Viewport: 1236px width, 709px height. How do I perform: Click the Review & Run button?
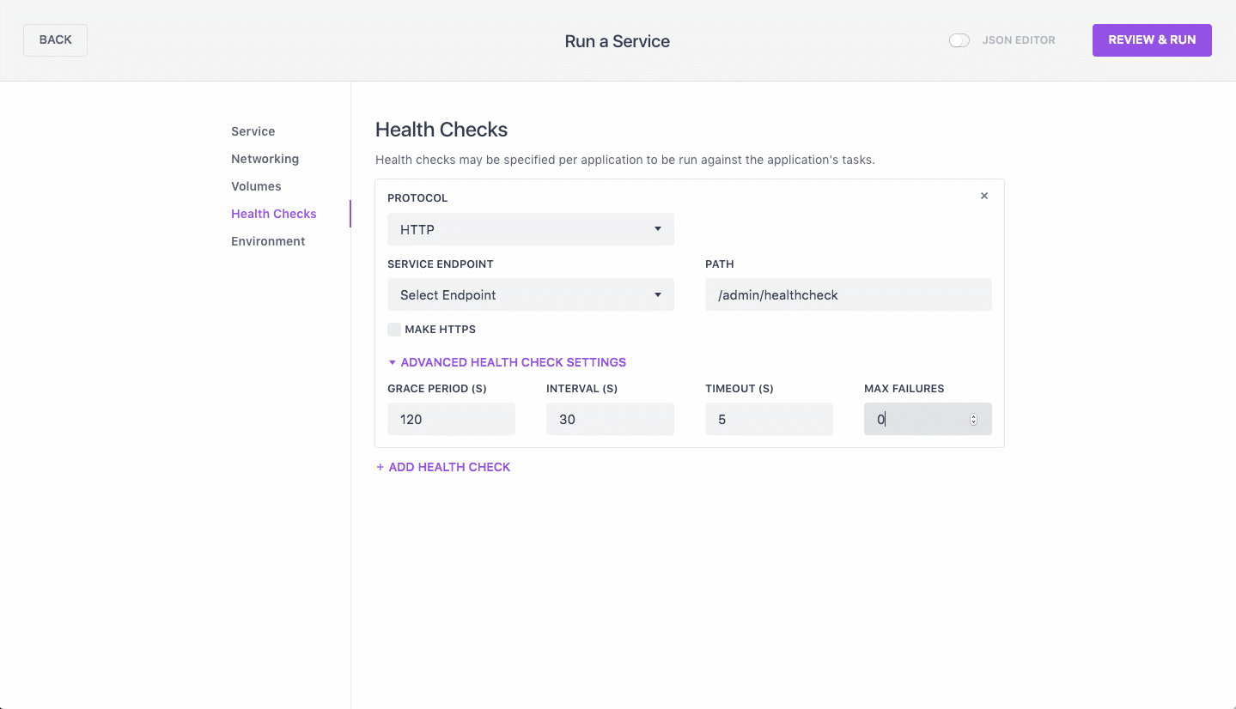1152,40
